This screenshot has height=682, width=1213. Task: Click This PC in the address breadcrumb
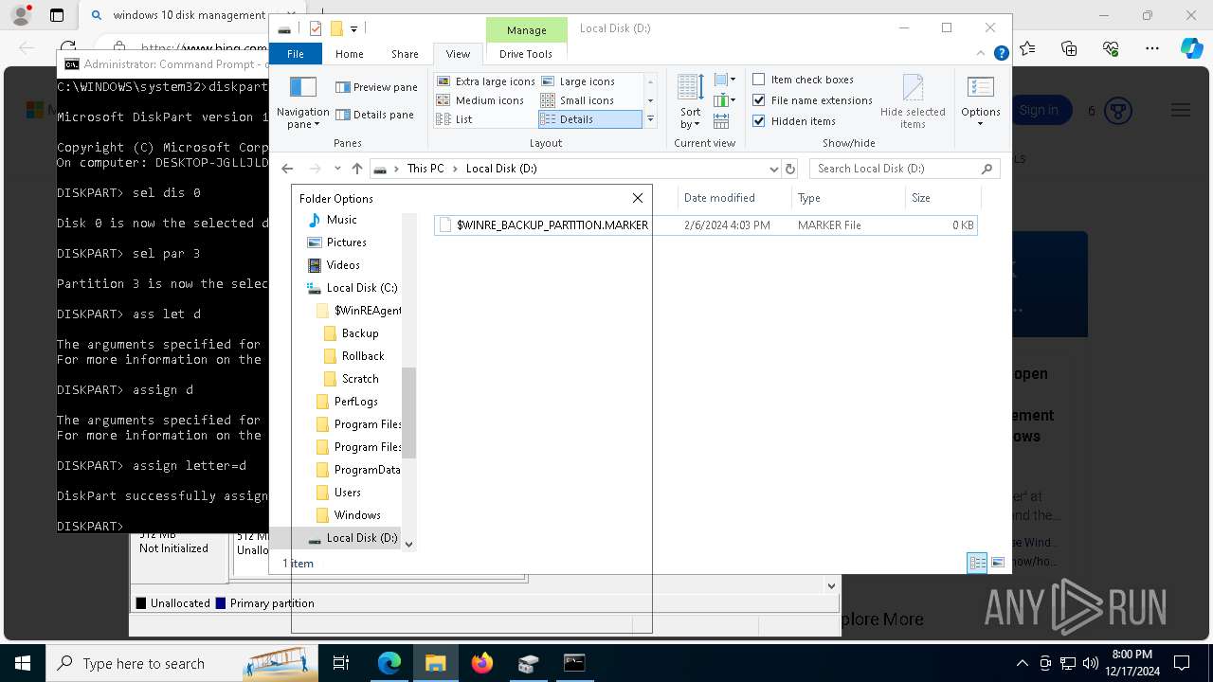(425, 169)
